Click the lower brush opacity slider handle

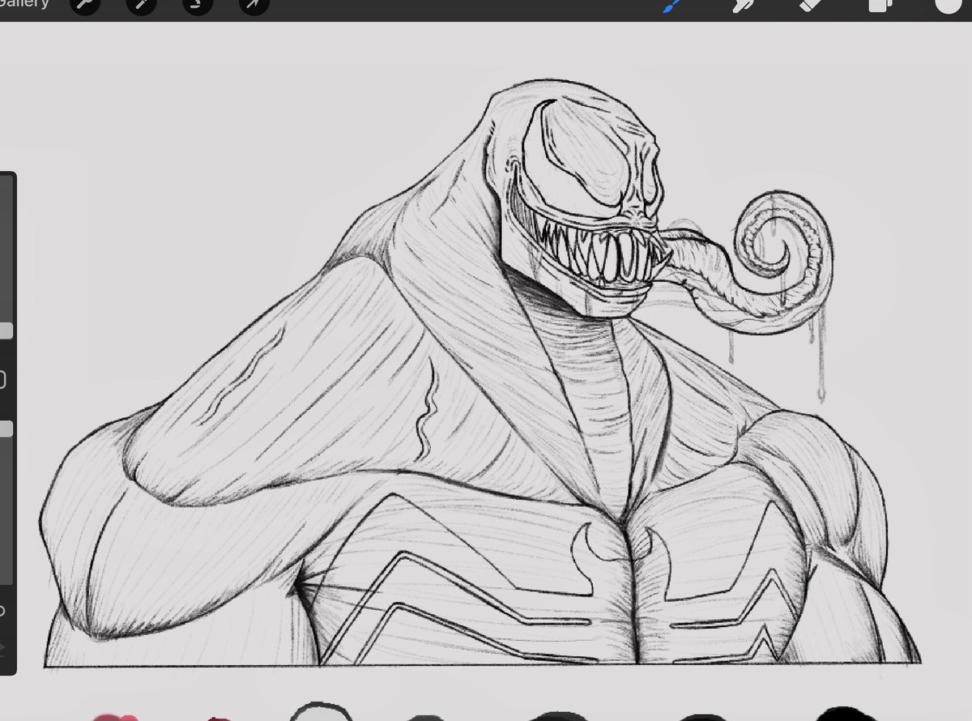coord(6,429)
